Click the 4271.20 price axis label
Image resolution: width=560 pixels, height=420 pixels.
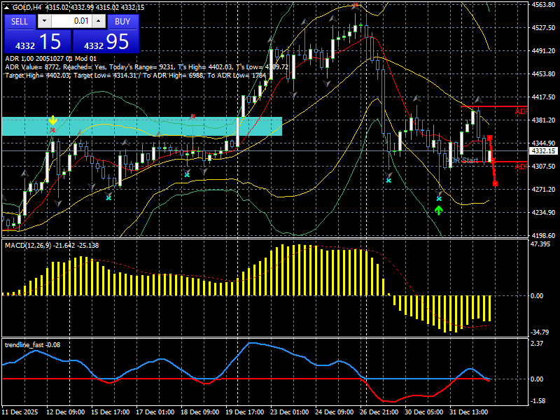[x=543, y=189]
